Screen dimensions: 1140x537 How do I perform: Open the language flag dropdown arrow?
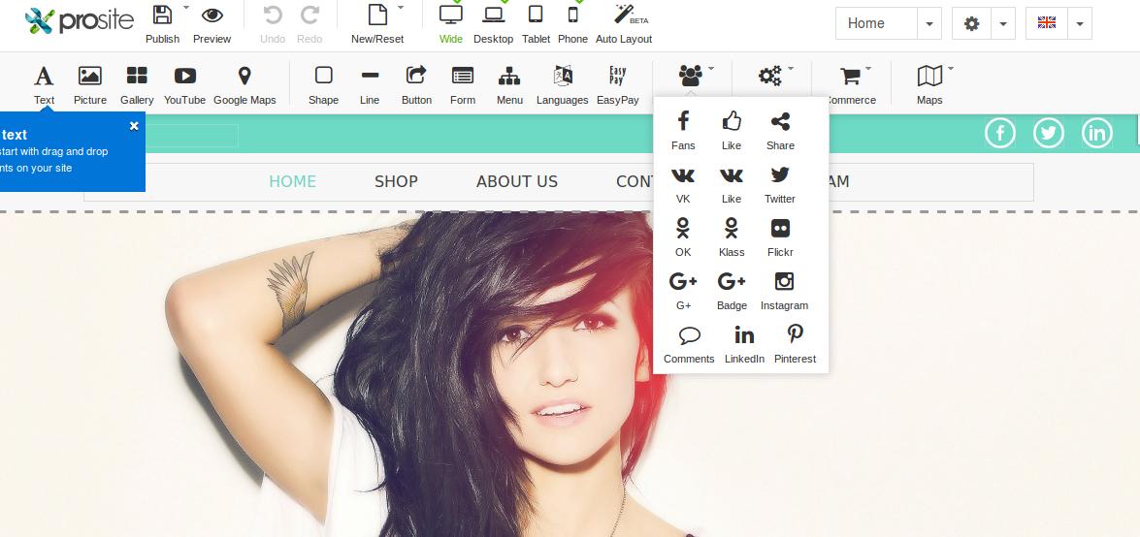[1080, 24]
